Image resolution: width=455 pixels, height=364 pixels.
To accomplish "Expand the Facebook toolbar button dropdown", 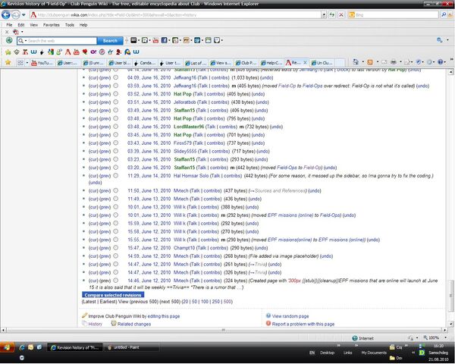I will (169, 41).
